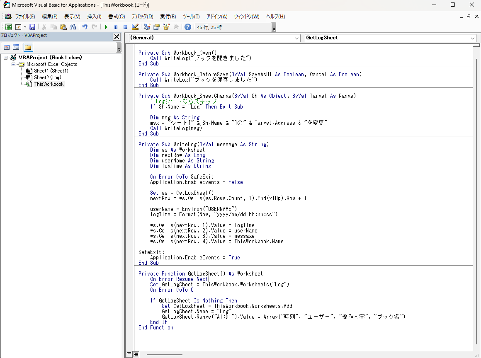Toggle Design Mode icon in toolbar
The height and width of the screenshot is (358, 481).
pos(135,27)
